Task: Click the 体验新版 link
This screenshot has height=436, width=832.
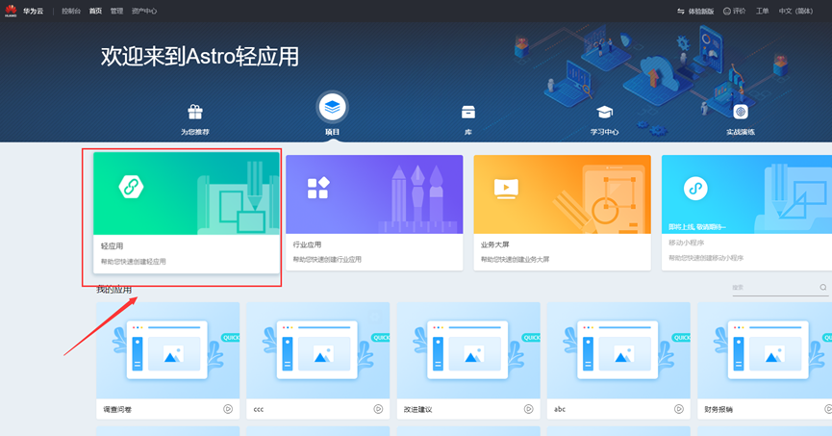Action: click(701, 12)
